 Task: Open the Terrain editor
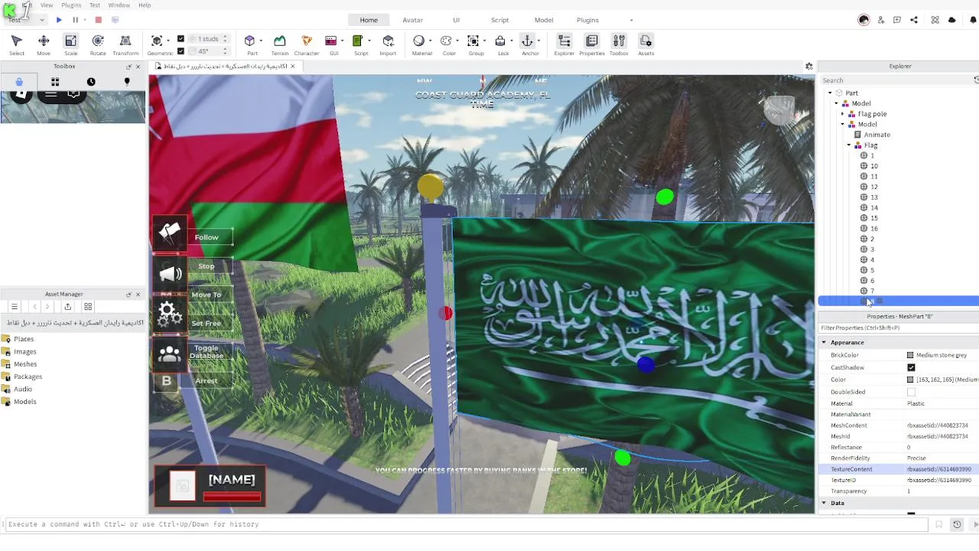(x=280, y=45)
